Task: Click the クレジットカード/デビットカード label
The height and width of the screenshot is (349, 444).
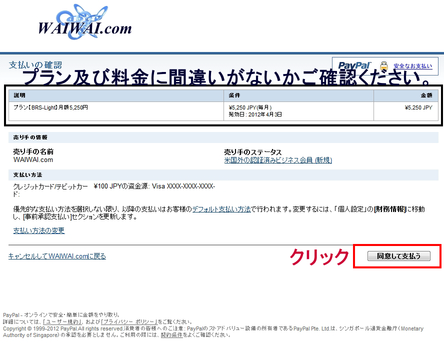Action: point(50,190)
